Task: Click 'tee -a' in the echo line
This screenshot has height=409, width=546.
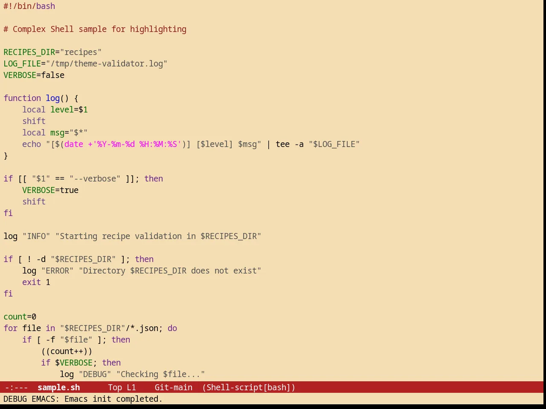Action: 290,144
